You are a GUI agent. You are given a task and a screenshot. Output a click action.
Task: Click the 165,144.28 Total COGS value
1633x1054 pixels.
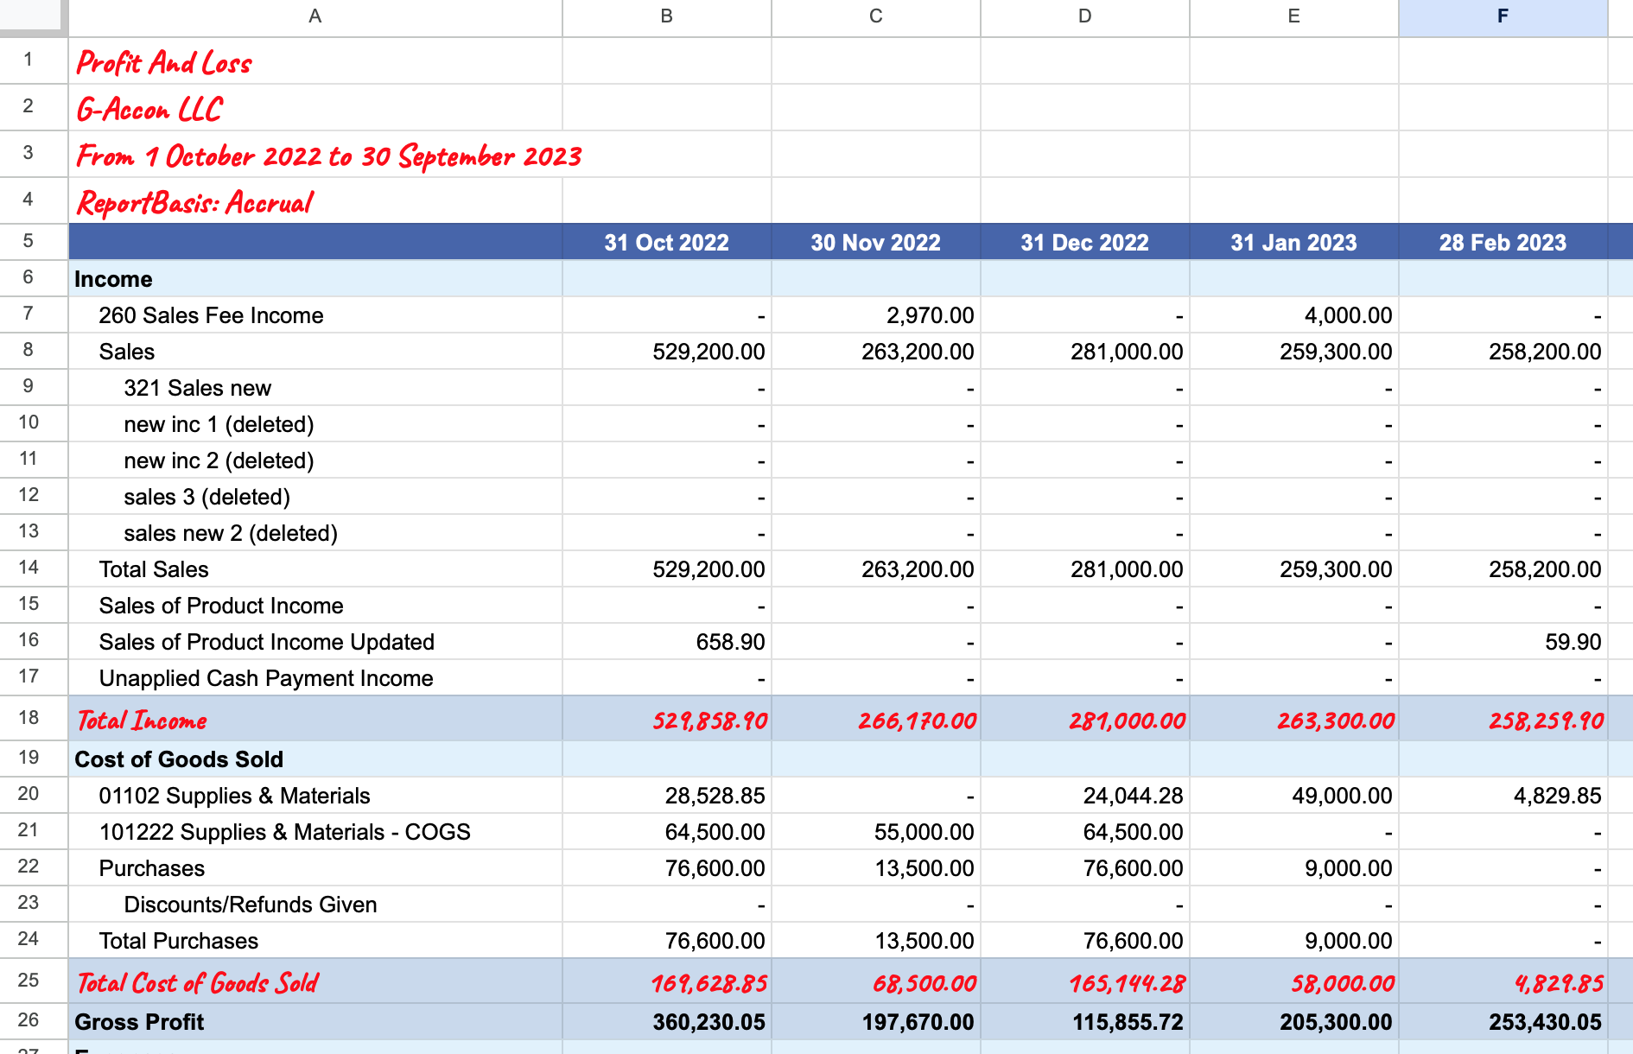(1085, 981)
